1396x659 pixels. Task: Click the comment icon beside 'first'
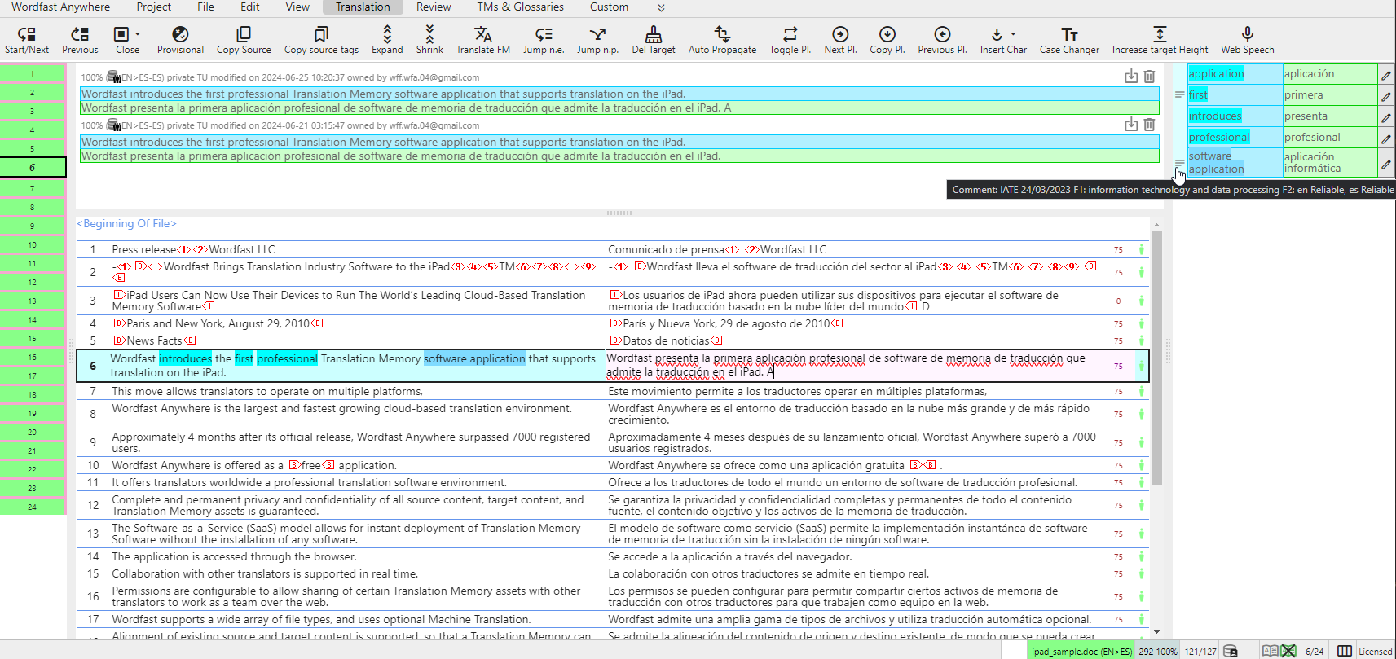(x=1179, y=95)
